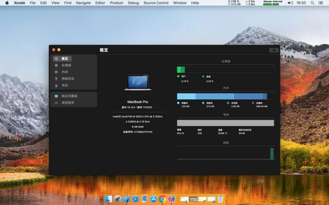Click the 1.53 GB memory value
Image resolution: width=329 pixels, height=205 pixels.
tap(185, 107)
